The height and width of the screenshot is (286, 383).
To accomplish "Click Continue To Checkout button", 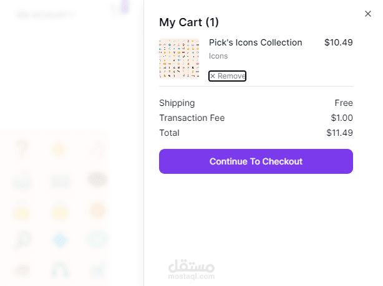I will [256, 161].
